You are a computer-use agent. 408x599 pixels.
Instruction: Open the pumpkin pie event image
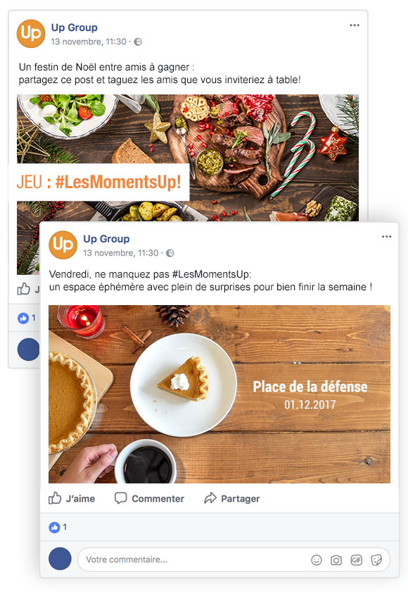pyautogui.click(x=219, y=394)
